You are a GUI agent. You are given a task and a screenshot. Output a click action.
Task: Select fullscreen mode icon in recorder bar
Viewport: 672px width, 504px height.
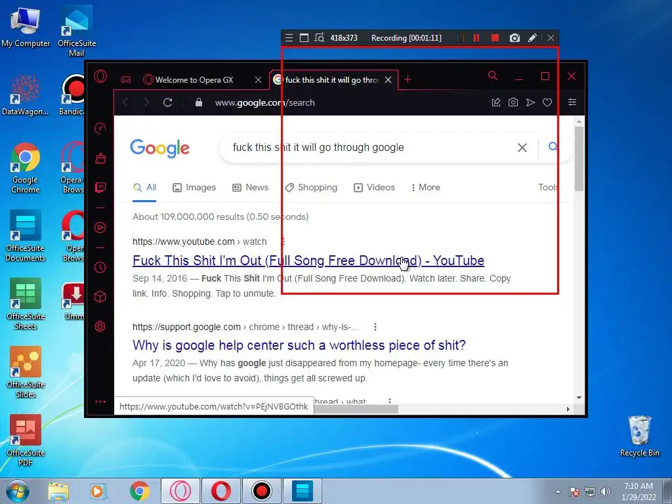pyautogui.click(x=304, y=37)
